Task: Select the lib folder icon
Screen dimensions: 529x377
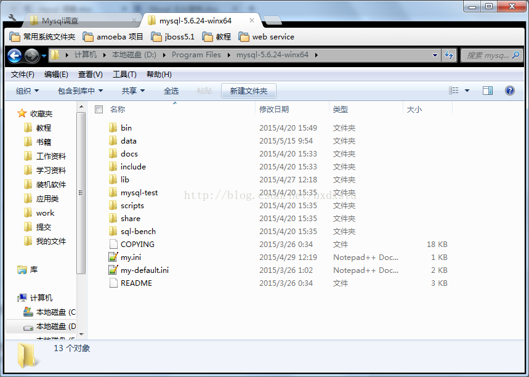Action: (x=113, y=179)
